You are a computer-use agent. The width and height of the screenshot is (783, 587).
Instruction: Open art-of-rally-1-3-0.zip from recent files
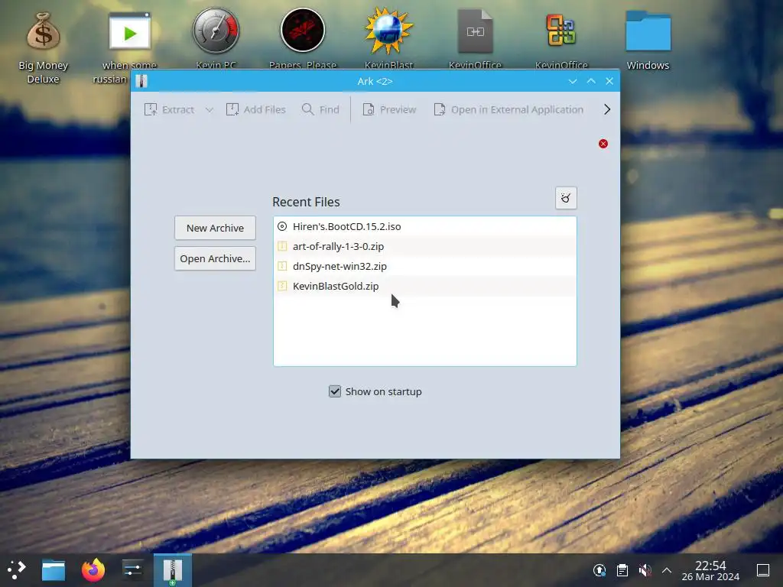click(425, 247)
